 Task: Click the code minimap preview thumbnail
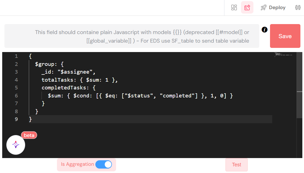pos(284,54)
